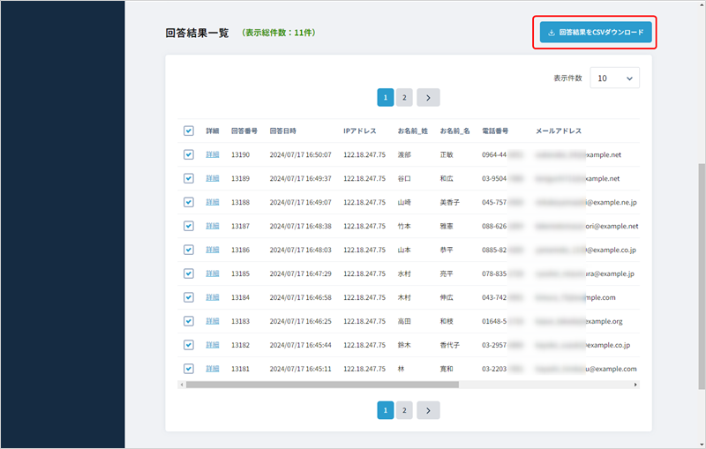Click the right arrow of horizontal scrollbar
Image resolution: width=706 pixels, height=449 pixels.
635,385
